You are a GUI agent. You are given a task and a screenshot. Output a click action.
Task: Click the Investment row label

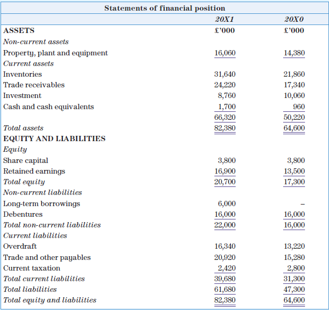click(x=22, y=96)
